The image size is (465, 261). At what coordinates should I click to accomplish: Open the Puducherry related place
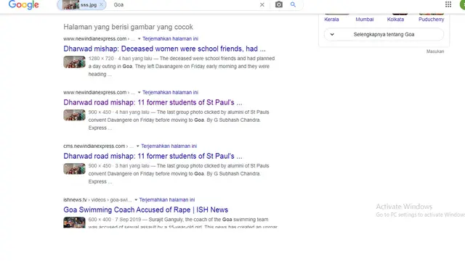click(x=431, y=20)
